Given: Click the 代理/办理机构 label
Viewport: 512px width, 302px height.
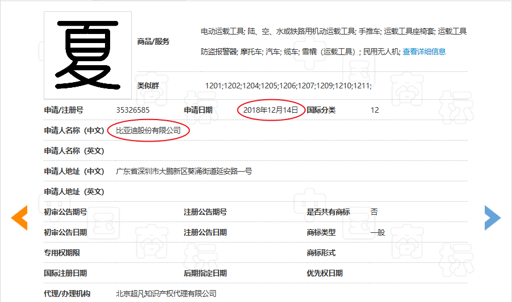Looking at the screenshot, I should pyautogui.click(x=68, y=294).
